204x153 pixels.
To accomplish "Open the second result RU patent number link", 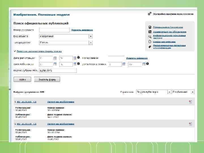I will pyautogui.click(x=27, y=124).
